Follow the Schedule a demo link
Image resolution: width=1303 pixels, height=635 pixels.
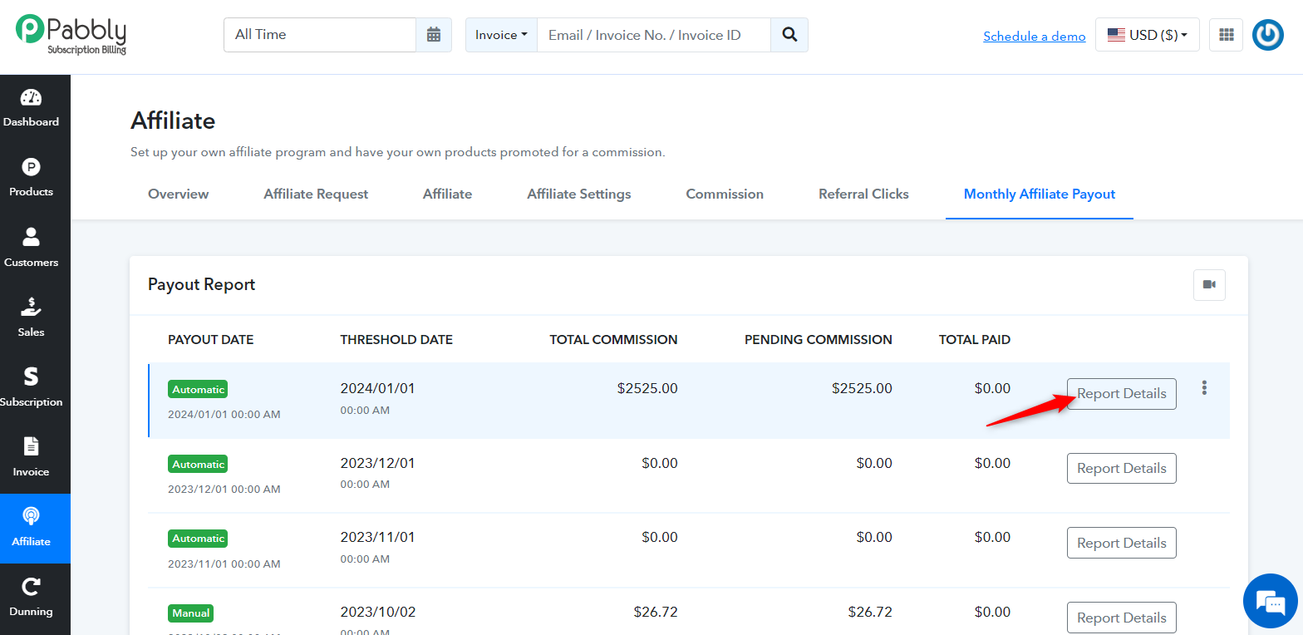[1035, 36]
